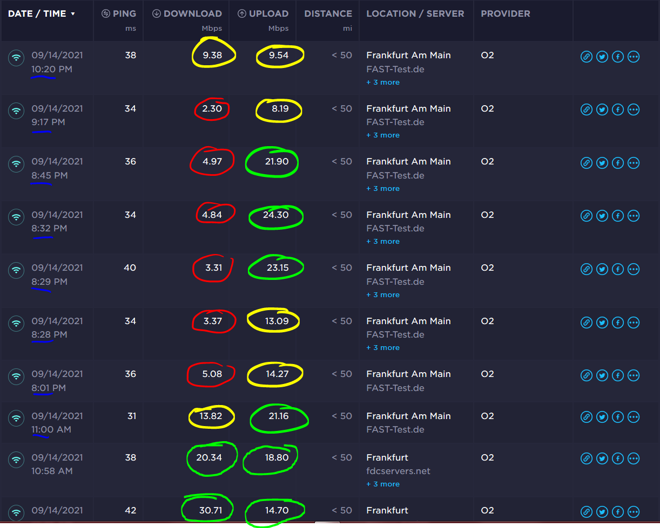Viewport: 660px width, 528px height.
Task: Open more options for the 8:32 PM result
Action: coord(634,216)
